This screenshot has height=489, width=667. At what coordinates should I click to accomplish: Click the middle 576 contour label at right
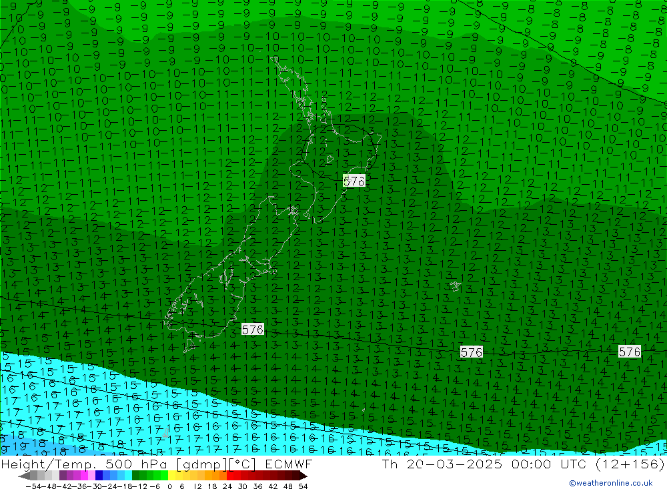(471, 352)
